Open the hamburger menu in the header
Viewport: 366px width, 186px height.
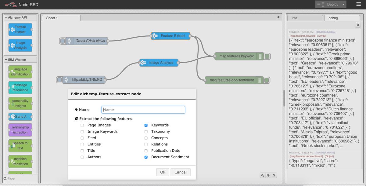(358, 4)
